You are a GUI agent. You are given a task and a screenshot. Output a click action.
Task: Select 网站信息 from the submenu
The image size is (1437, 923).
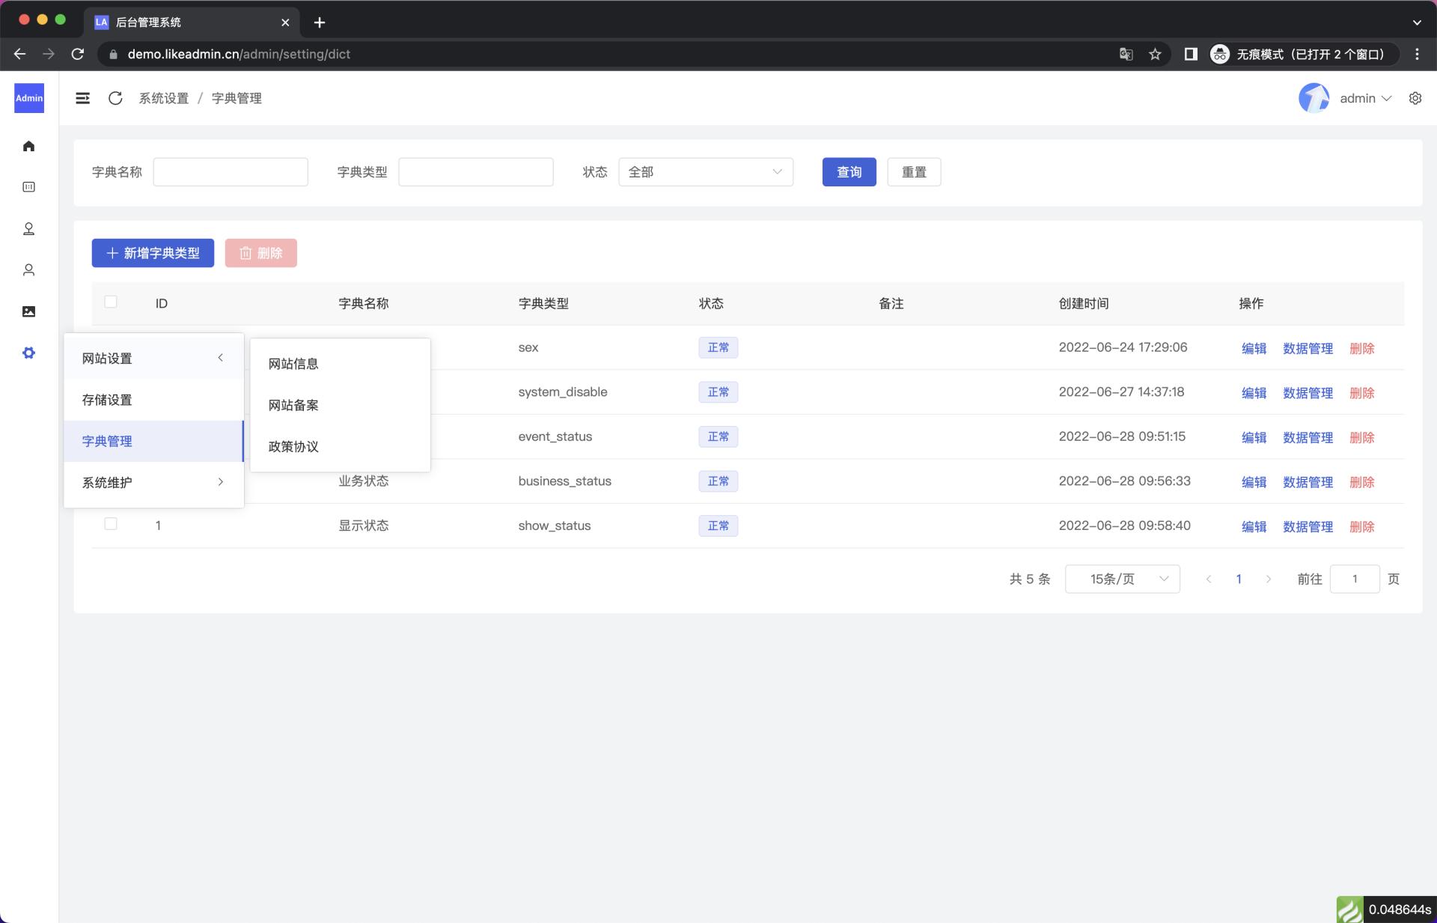(x=293, y=364)
